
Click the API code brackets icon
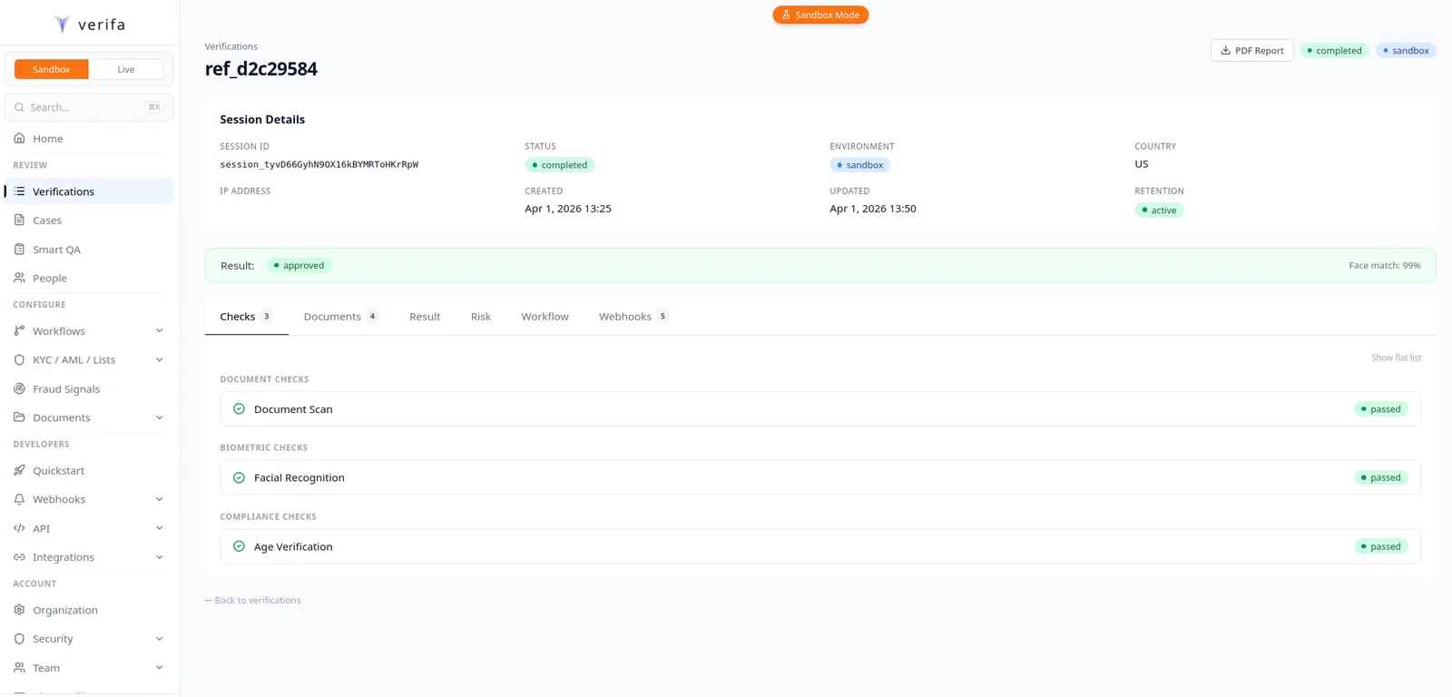coord(19,528)
